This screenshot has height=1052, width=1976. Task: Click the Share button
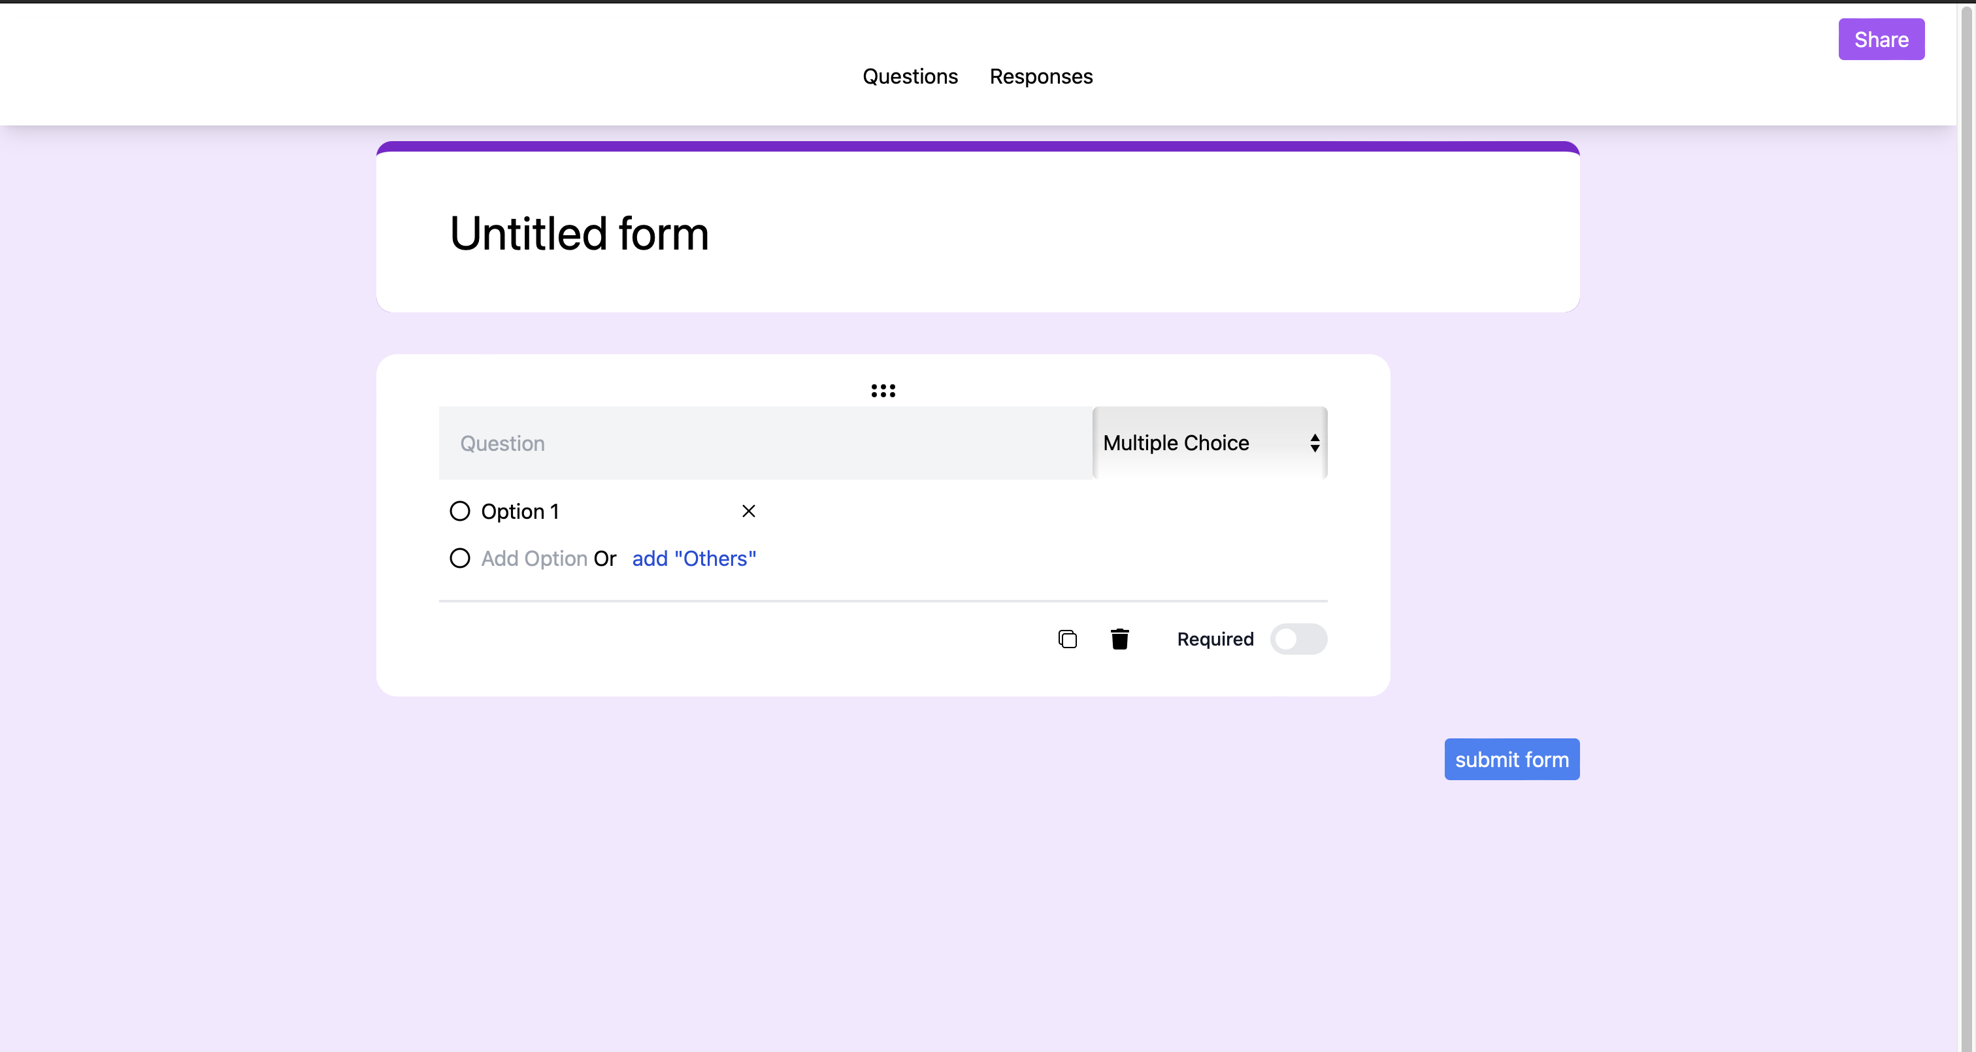[x=1881, y=39]
